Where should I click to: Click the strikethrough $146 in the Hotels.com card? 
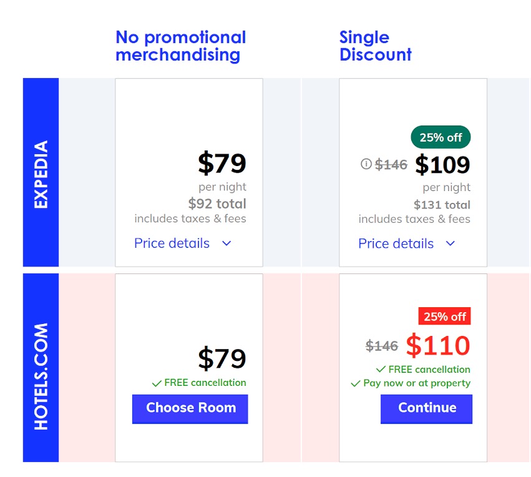tap(382, 345)
